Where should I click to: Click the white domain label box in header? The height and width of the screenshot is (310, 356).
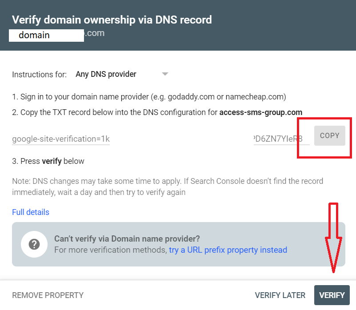pos(46,36)
